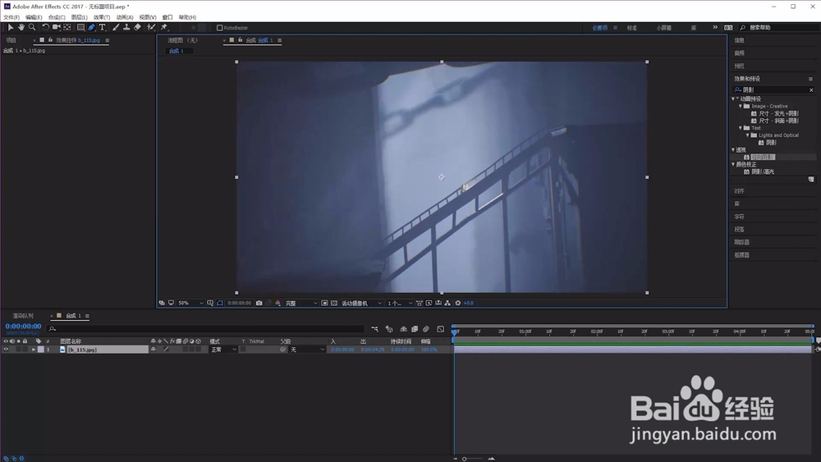The height and width of the screenshot is (462, 821).
Task: Open the 效果(T) menu
Action: [x=102, y=17]
